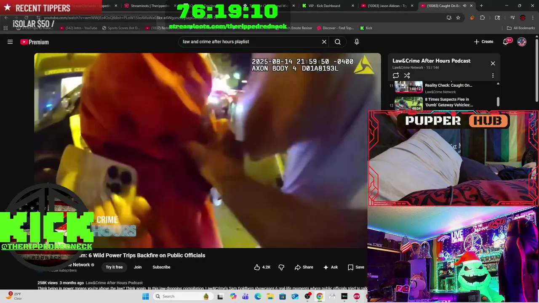This screenshot has width=539, height=303.
Task: Open Outlook from taskbar
Action: [x=295, y=296]
